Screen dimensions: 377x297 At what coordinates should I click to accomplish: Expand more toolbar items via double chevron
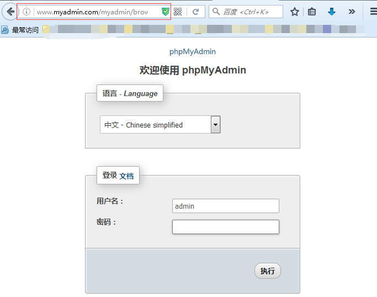click(x=352, y=12)
